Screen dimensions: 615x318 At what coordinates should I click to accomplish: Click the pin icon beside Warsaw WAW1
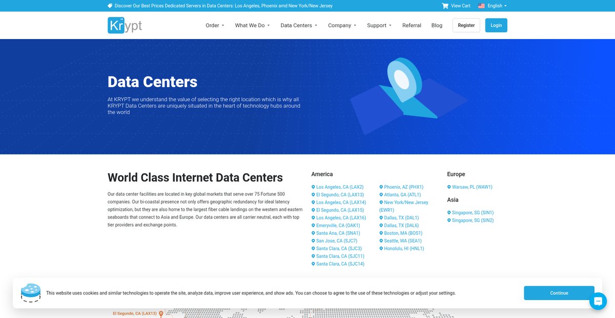(x=449, y=187)
